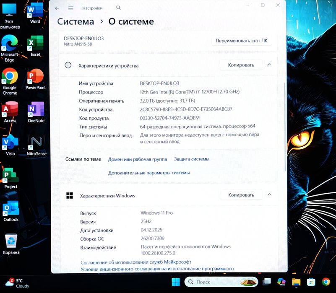Click the Nitro AN515-58 model text
This screenshot has height=293, width=336.
click(x=78, y=44)
